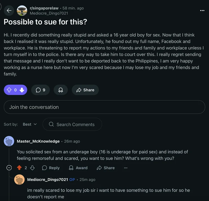209x201 pixels.
Task: Upvote the post
Action: (9, 90)
